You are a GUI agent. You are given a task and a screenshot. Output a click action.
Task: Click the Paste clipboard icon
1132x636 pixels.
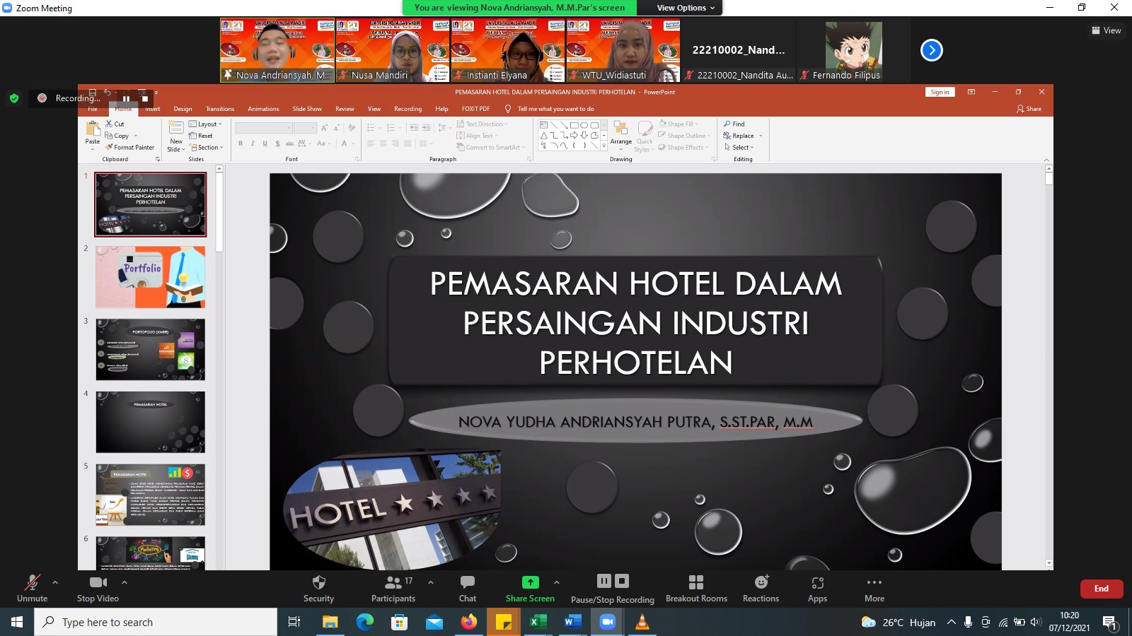click(93, 129)
